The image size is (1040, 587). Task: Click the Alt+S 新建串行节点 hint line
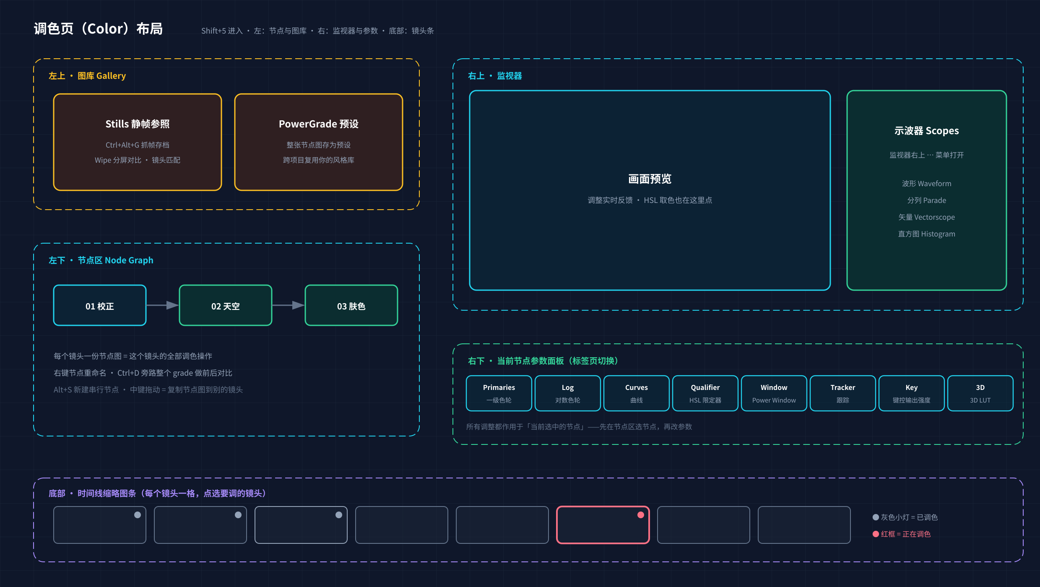(x=148, y=390)
